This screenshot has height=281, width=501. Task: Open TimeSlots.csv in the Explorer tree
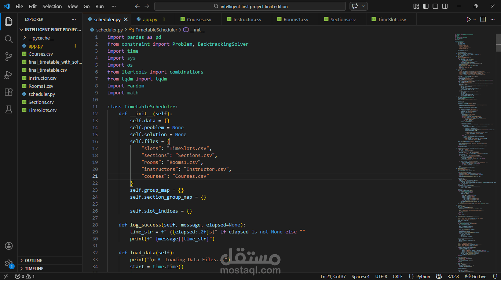point(50,110)
